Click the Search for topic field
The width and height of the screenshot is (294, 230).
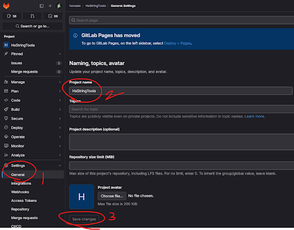coord(181,109)
